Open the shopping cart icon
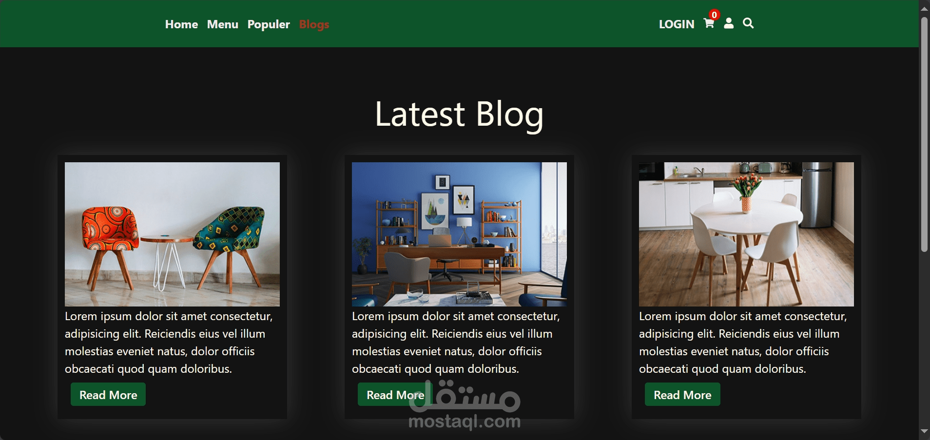Screen dimensions: 930x440 point(709,23)
